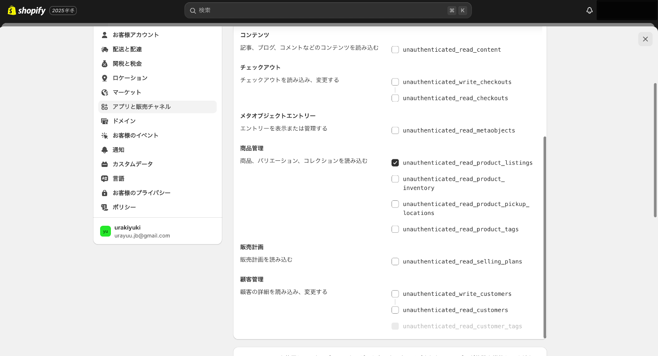Click the customer events icon
The image size is (658, 356).
click(104, 135)
